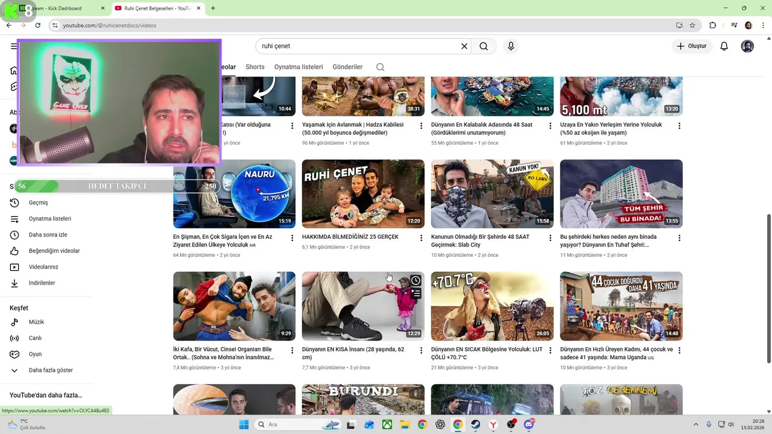View site information icon in address bar
The image size is (772, 434).
tap(55, 25)
